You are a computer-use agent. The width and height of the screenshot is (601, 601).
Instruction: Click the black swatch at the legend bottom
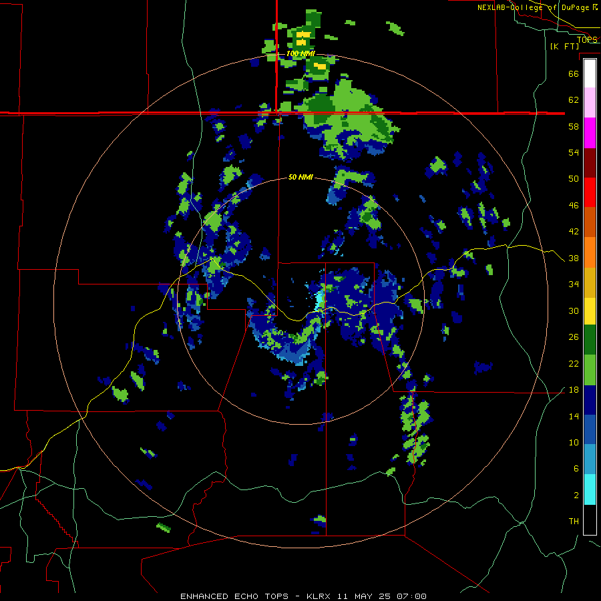click(x=590, y=520)
